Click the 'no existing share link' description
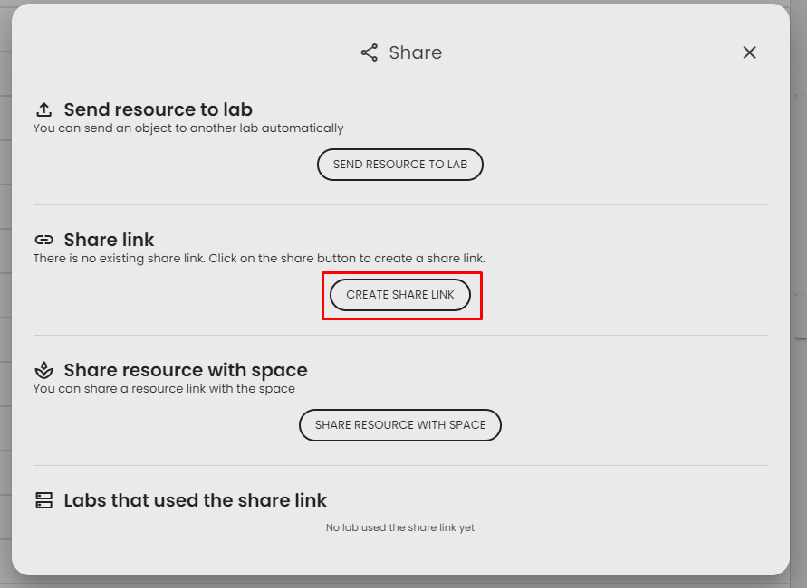Image resolution: width=807 pixels, height=588 pixels. (259, 259)
